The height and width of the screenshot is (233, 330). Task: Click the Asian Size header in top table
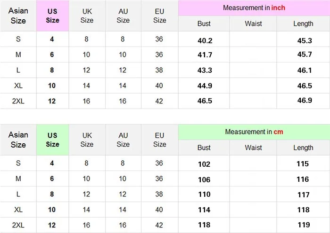(18, 16)
